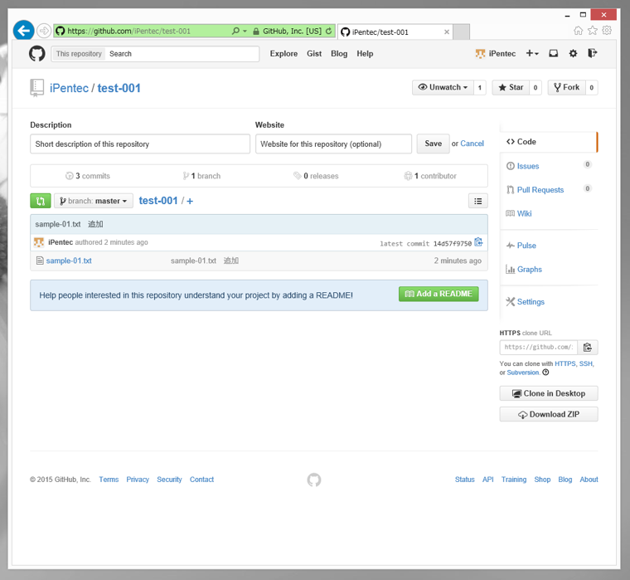630x580 pixels.
Task: Open the browser favorites star
Action: point(592,31)
